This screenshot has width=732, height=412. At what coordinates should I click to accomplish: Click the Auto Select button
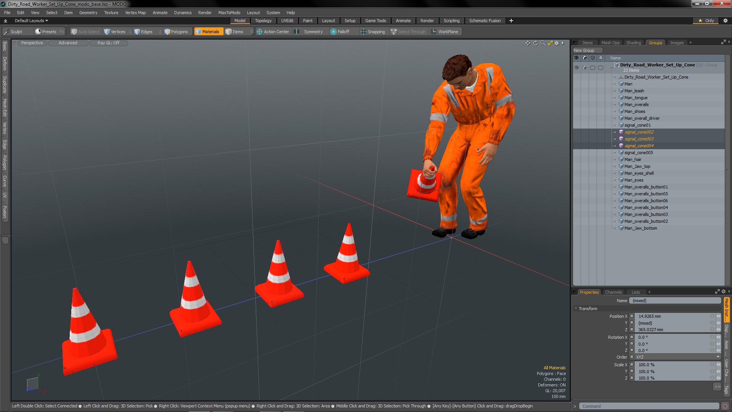85,32
